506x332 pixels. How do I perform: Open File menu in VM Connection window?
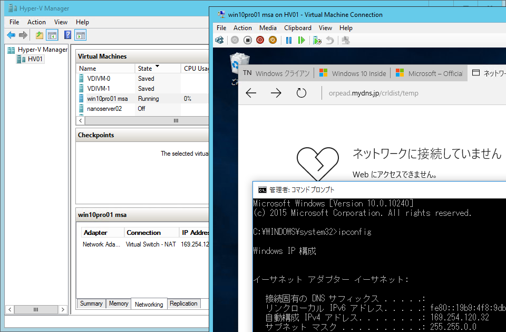[x=221, y=28]
